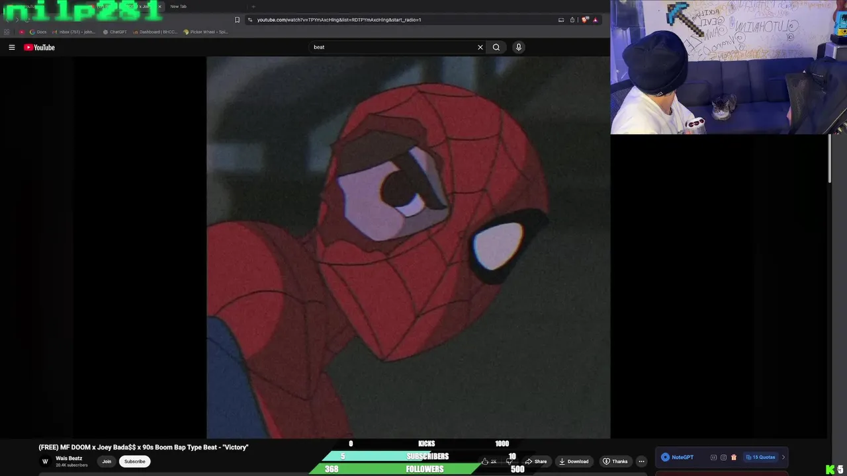
Task: Click the 15 Quotas badge
Action: point(760,457)
